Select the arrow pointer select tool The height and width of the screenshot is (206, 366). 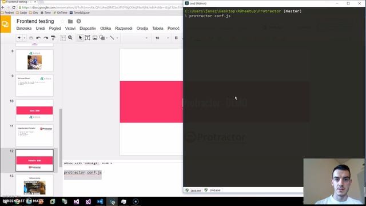coord(80,38)
